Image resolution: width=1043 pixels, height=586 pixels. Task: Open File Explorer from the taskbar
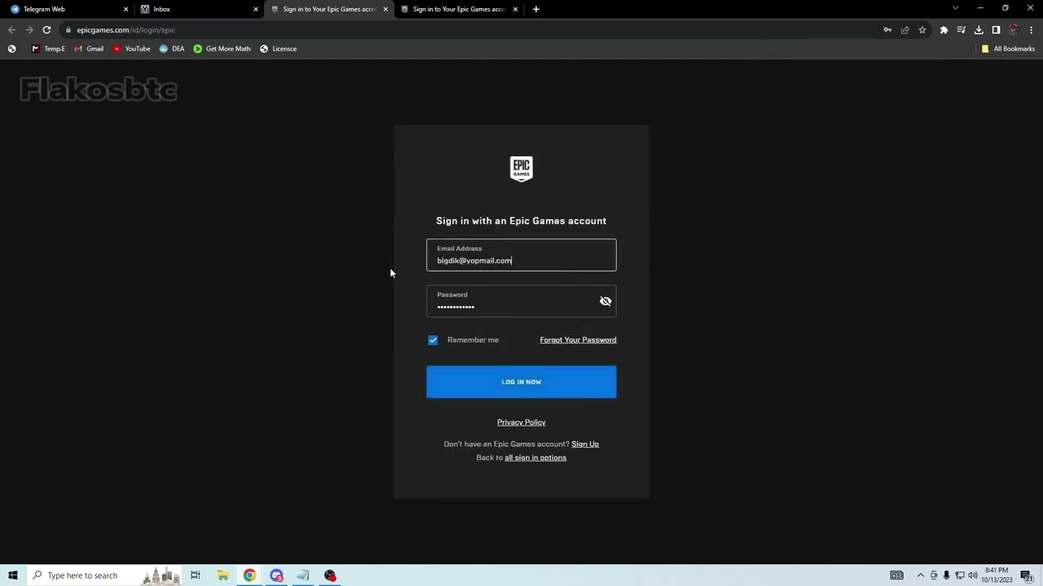coord(222,575)
